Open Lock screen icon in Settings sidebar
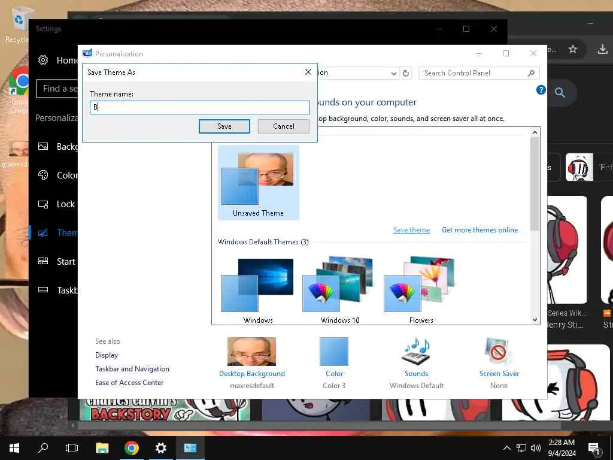This screenshot has height=460, width=613. coord(43,204)
